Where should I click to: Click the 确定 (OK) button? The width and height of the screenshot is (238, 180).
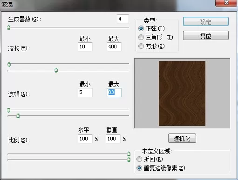coord(206,21)
